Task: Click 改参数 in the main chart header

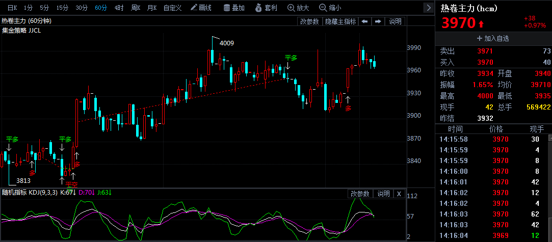Action: click(309, 21)
